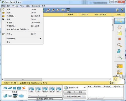Viewport: 126px width, 101px height.
Task: Click the Fast Forward Time button
Action: click(x=39, y=83)
